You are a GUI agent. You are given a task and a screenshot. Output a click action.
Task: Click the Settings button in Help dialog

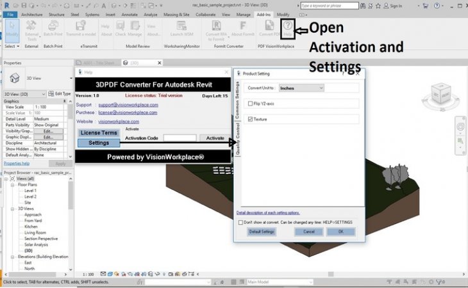point(99,143)
